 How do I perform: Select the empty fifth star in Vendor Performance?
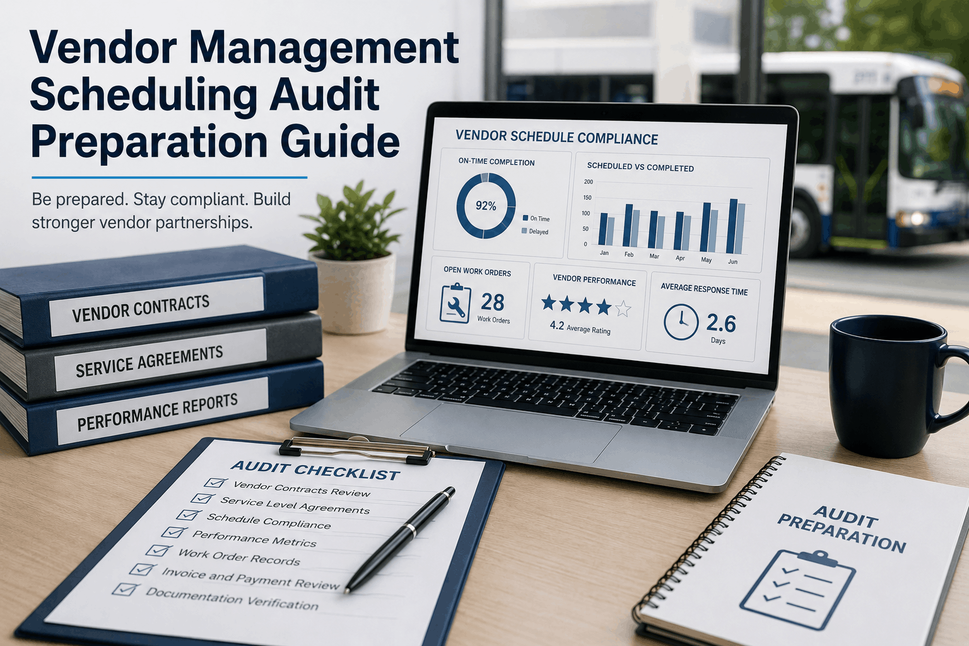point(623,308)
